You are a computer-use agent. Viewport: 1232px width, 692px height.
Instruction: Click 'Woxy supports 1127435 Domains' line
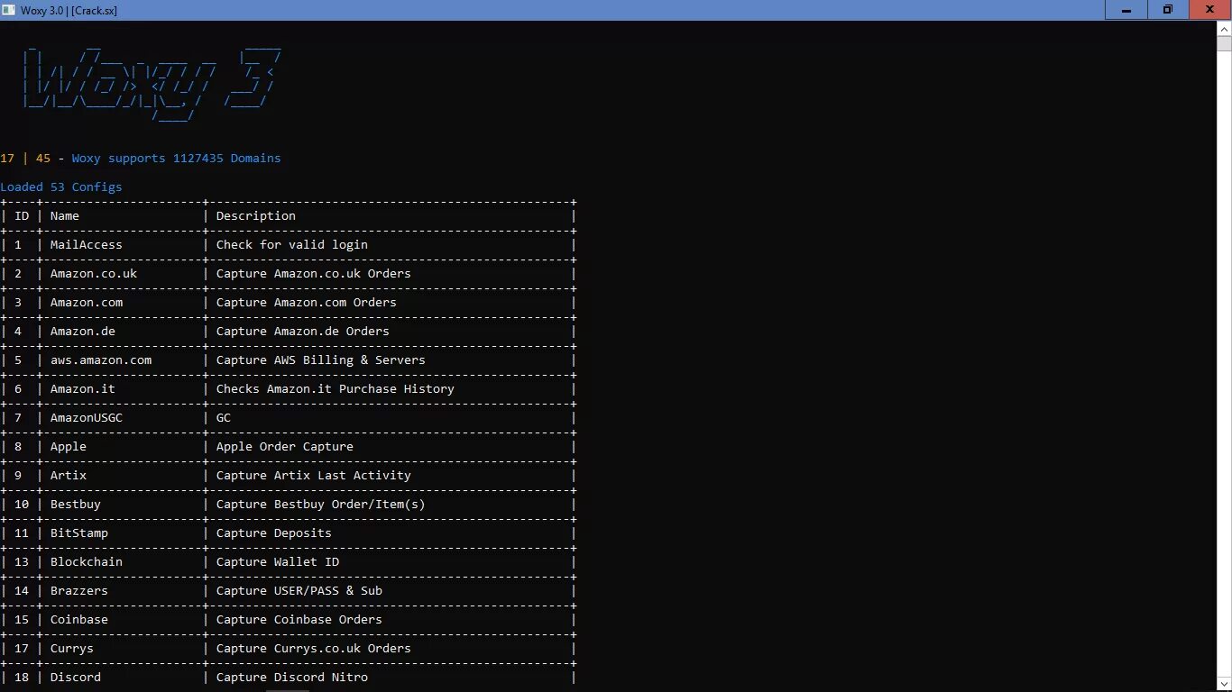(177, 159)
